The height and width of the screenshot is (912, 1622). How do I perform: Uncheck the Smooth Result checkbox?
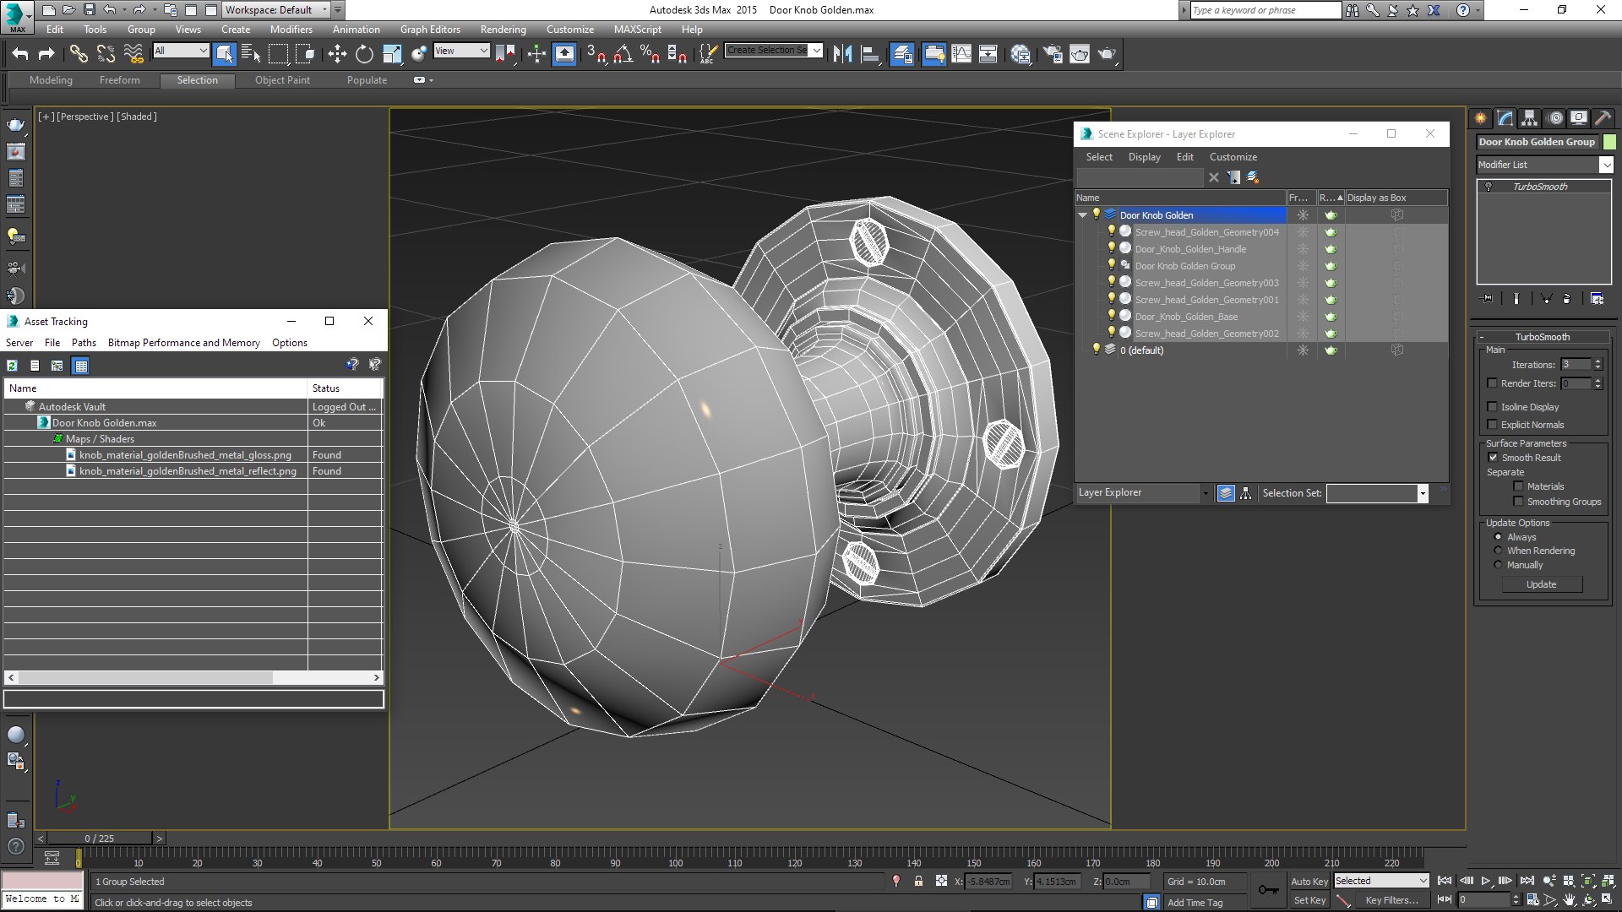1493,458
